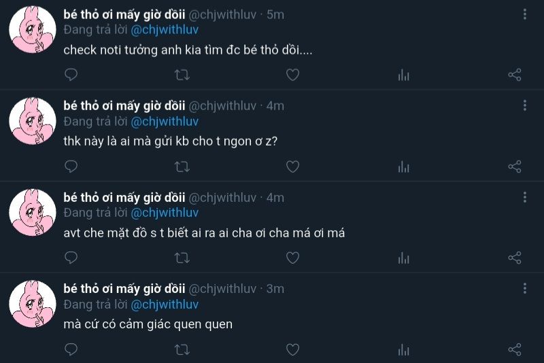View analytics of the "check noti" tweet
This screenshot has height=363, width=544.
click(403, 75)
